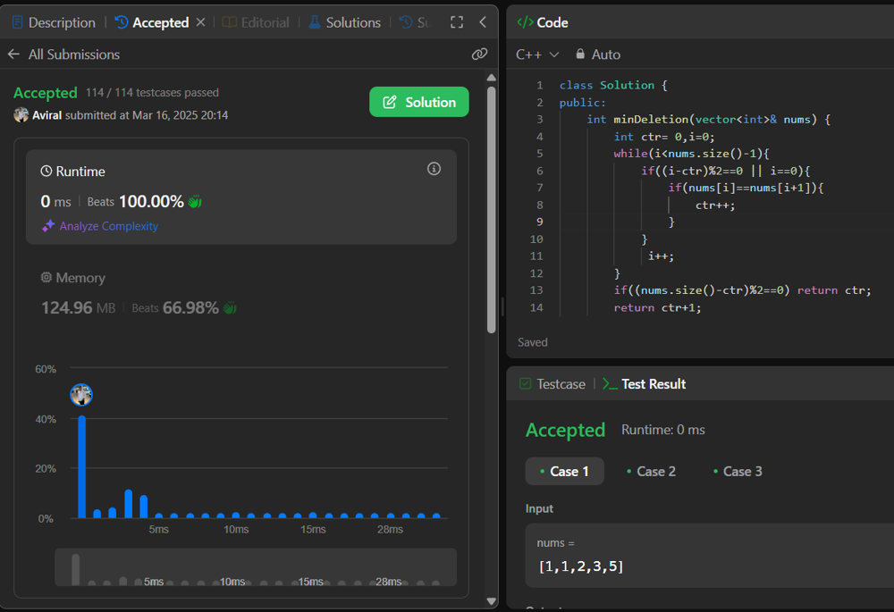Click the chart range selector strip
This screenshot has width=894, height=612.
pyautogui.click(x=256, y=567)
